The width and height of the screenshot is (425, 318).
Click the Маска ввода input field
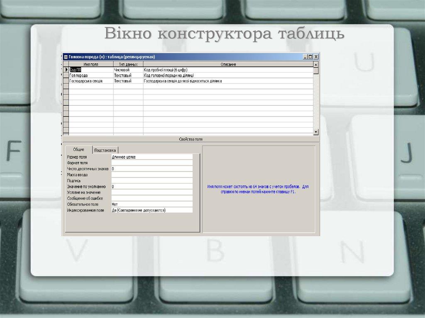point(151,175)
